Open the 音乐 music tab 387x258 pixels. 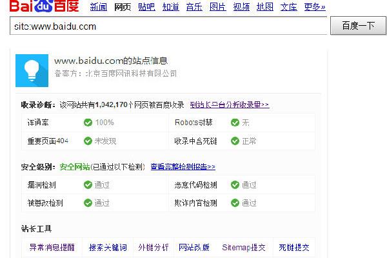coord(194,6)
